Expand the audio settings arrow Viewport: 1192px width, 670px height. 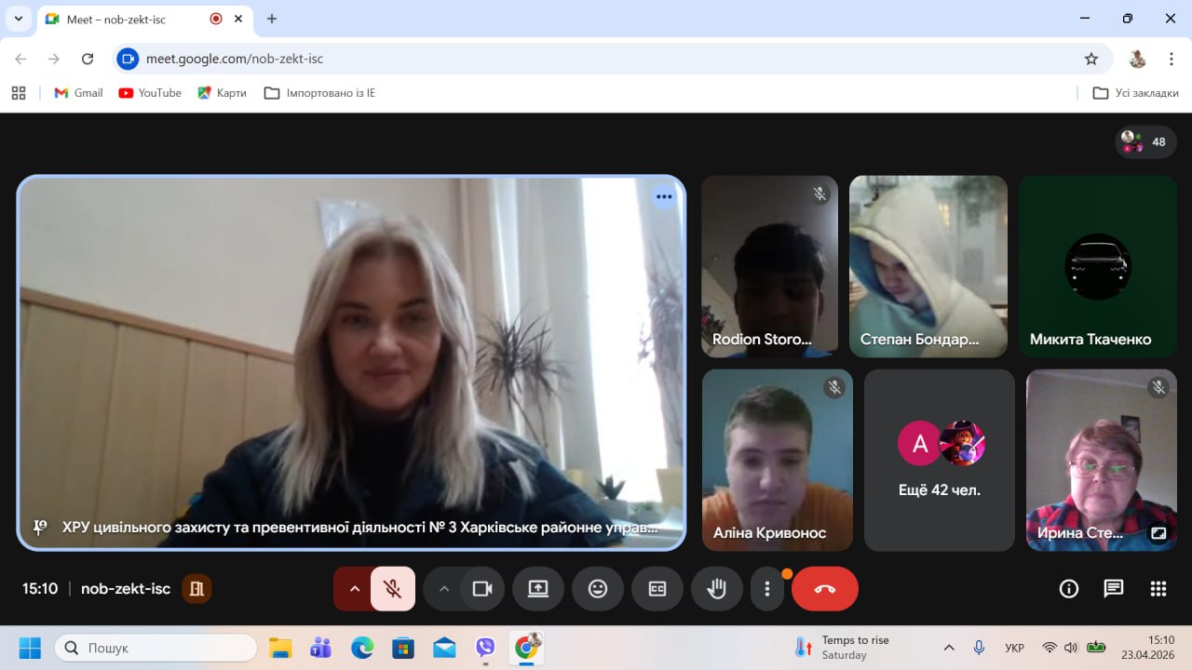(x=354, y=588)
